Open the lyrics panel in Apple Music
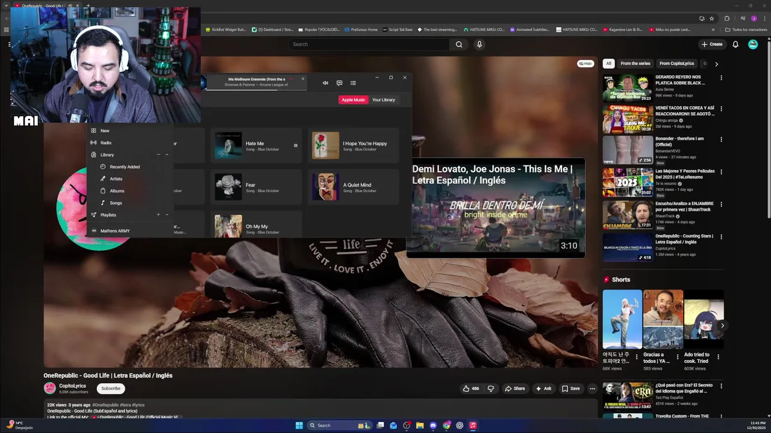771x433 pixels. tap(339, 83)
